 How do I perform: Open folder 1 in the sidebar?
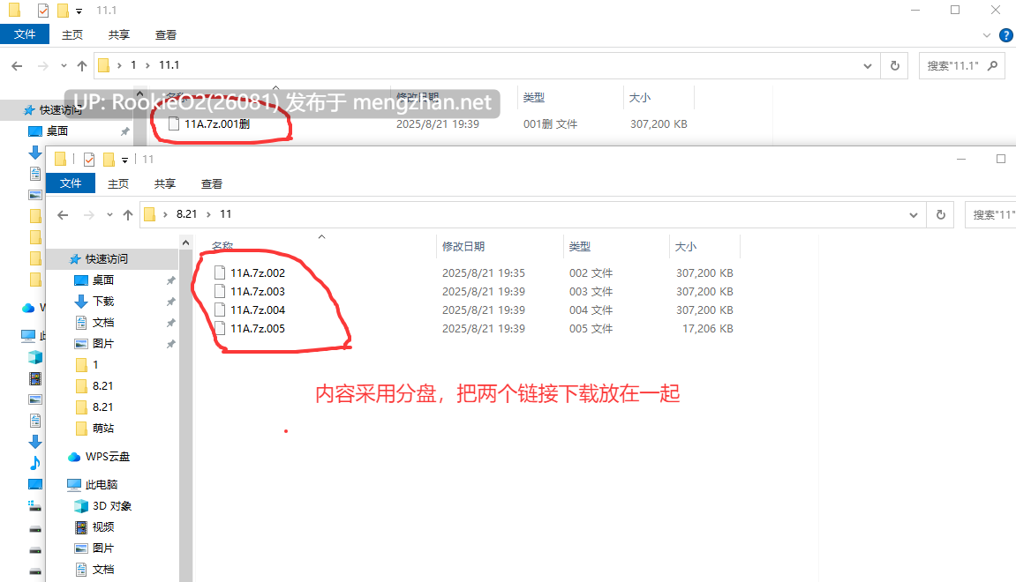[95, 365]
